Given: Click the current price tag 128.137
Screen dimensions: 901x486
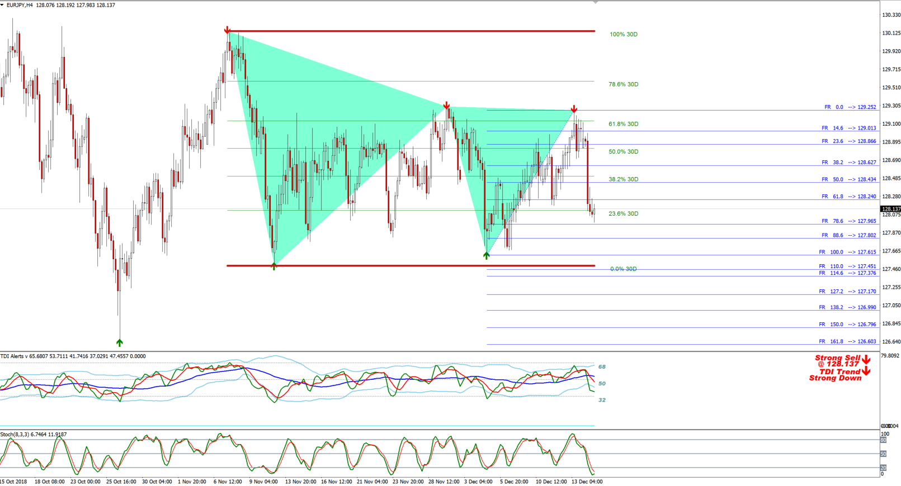Looking at the screenshot, I should coord(891,209).
